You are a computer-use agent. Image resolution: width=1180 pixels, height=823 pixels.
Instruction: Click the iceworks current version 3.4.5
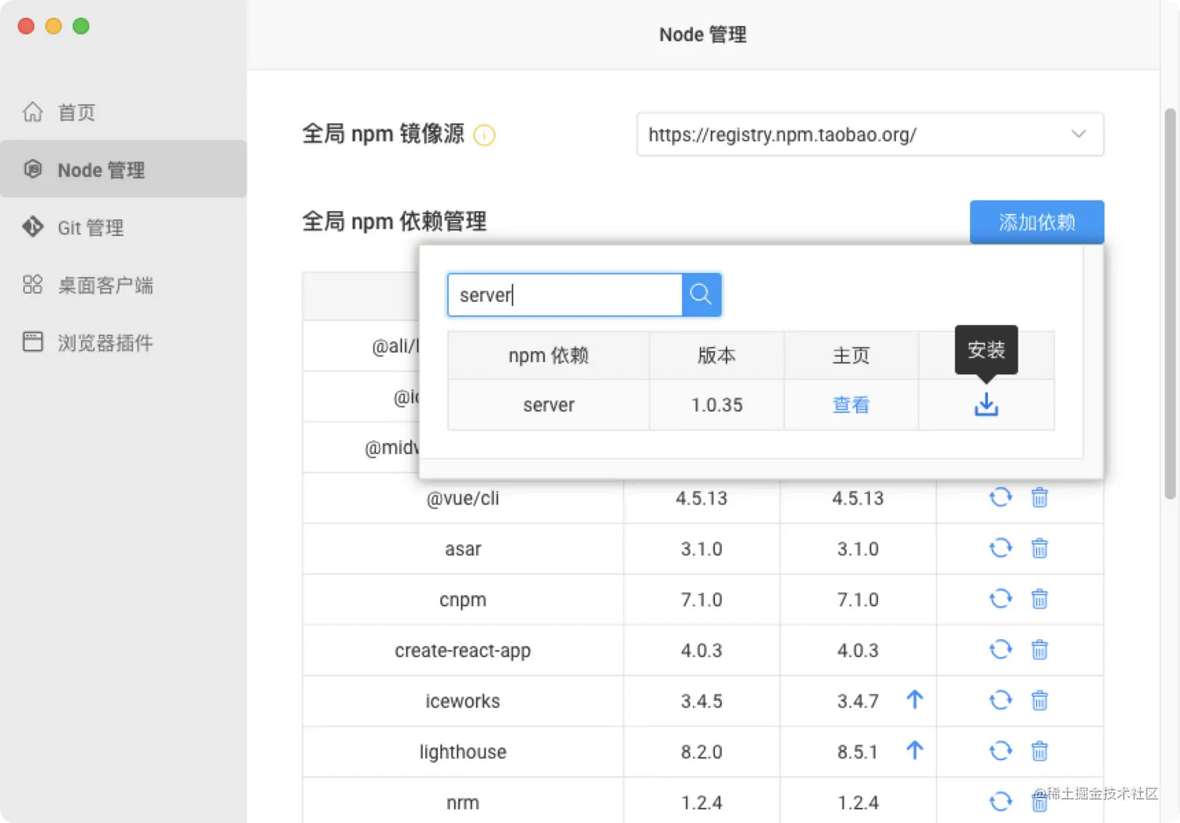click(x=702, y=701)
